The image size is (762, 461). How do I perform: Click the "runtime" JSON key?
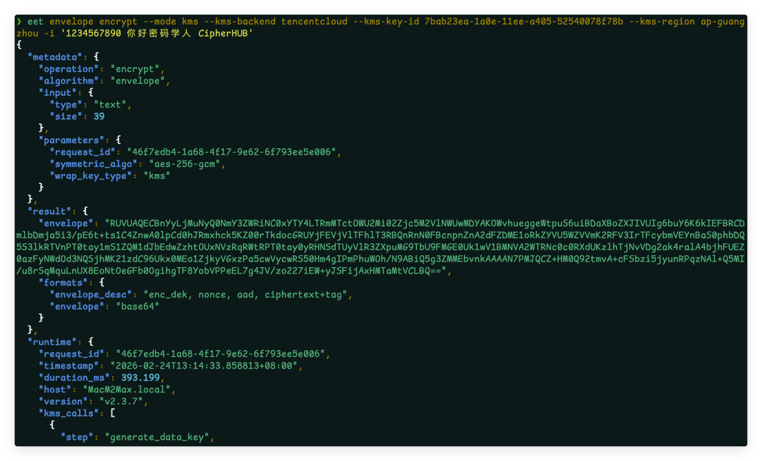pos(52,342)
